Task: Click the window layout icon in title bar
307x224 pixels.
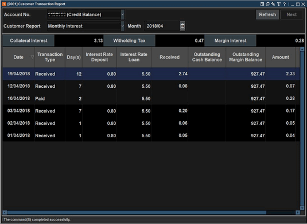Action: [262, 4]
